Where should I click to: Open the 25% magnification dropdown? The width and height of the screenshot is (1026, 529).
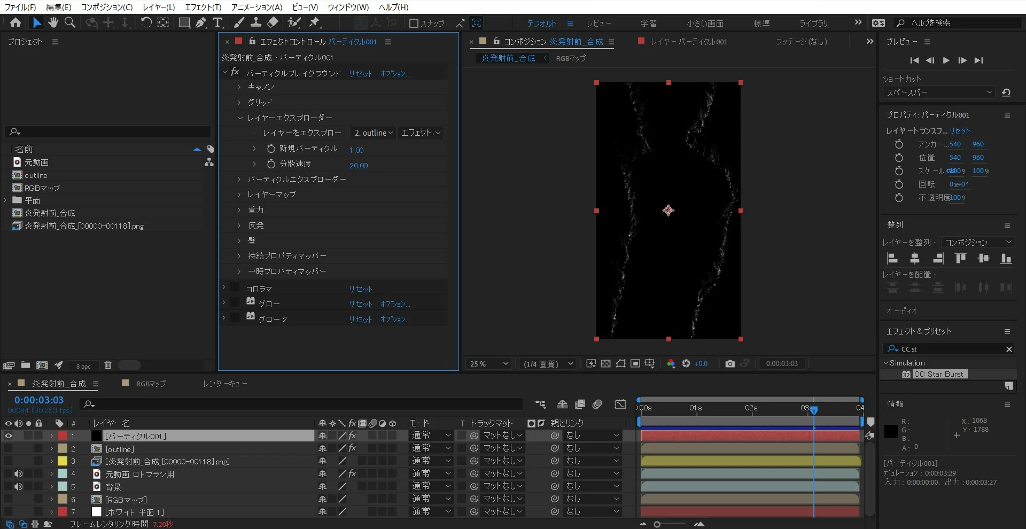pyautogui.click(x=489, y=364)
